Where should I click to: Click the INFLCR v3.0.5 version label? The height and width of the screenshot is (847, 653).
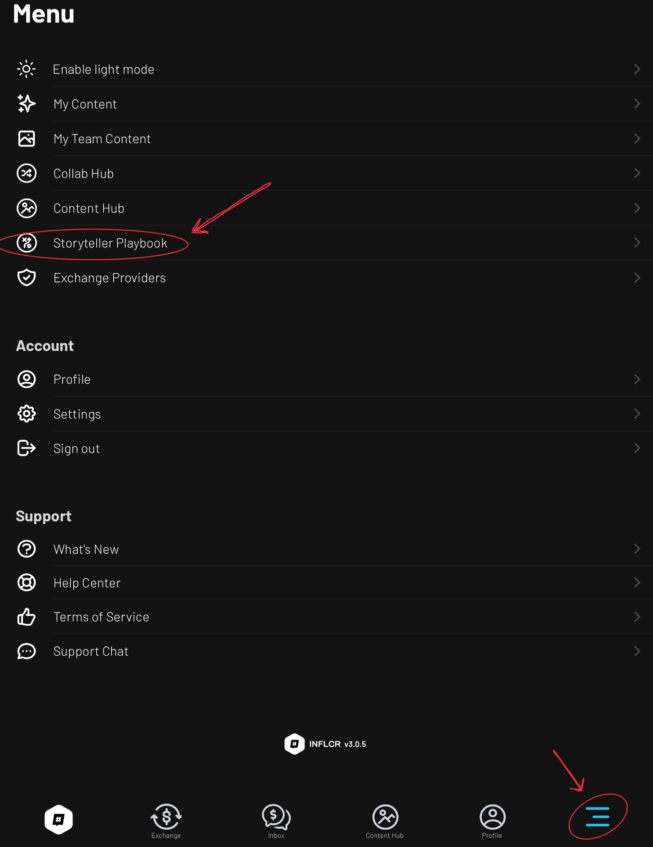click(337, 744)
